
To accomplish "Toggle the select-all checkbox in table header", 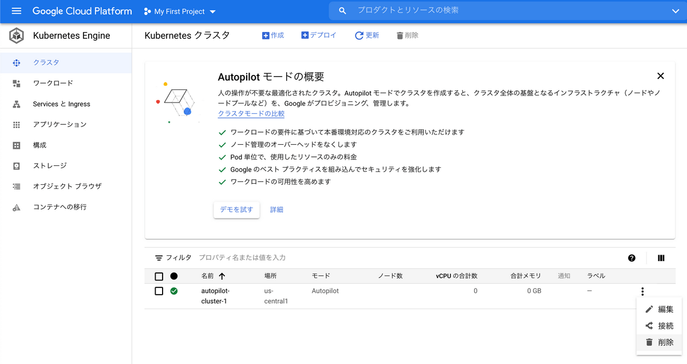I will [x=159, y=276].
